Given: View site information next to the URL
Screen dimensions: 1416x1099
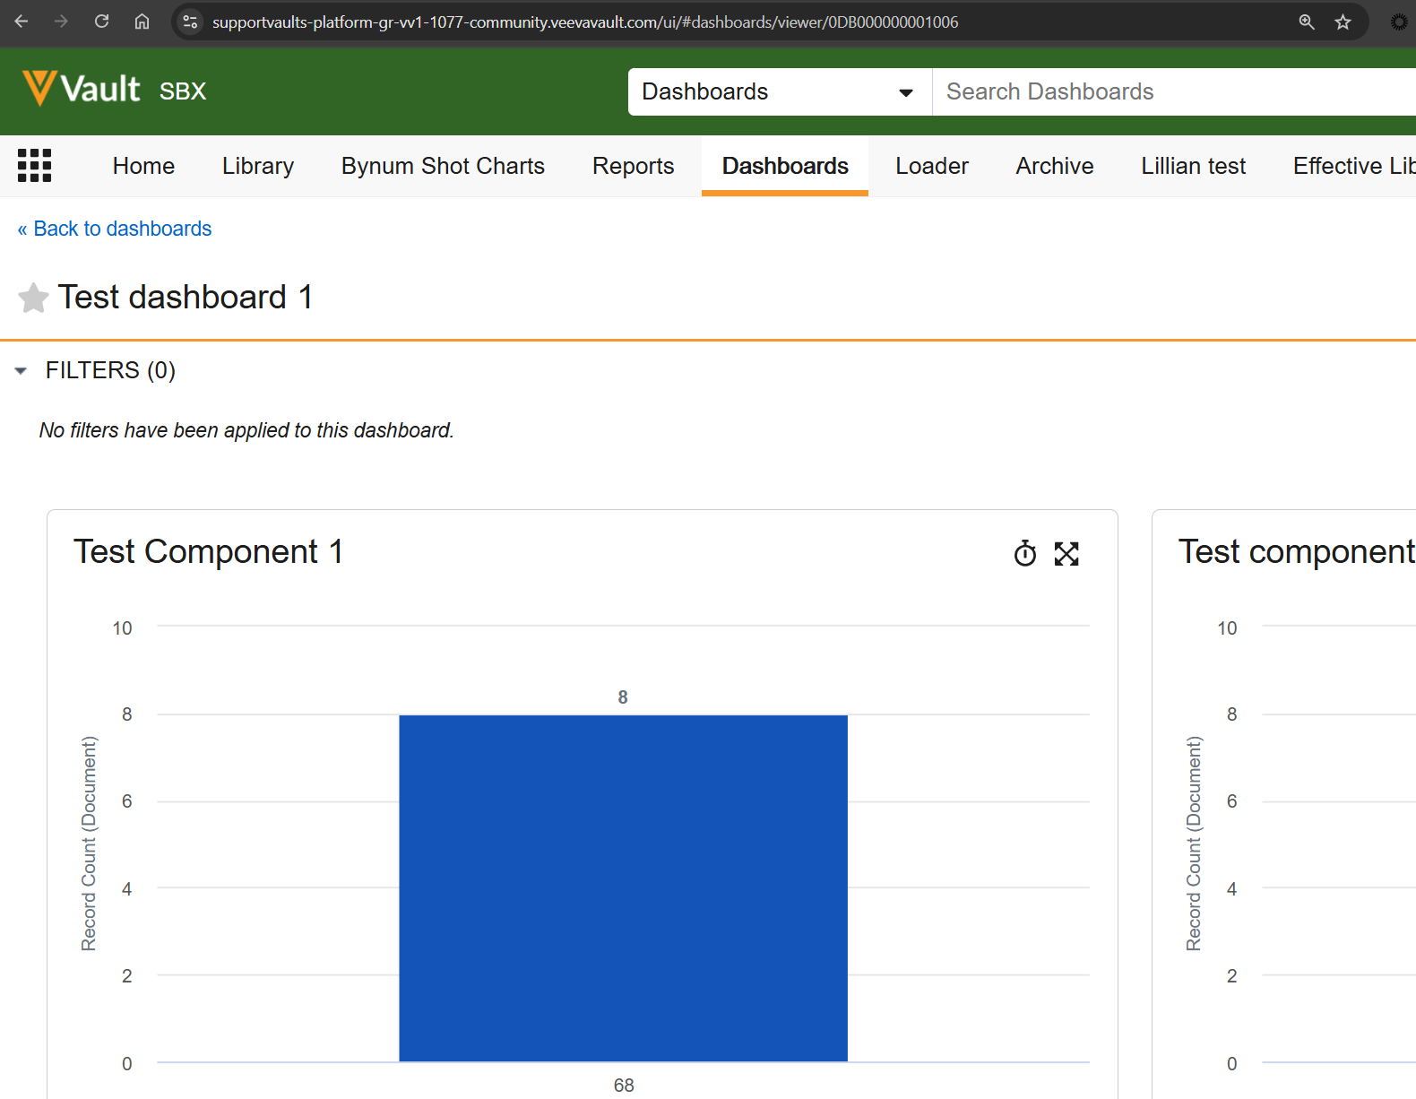Looking at the screenshot, I should [190, 22].
